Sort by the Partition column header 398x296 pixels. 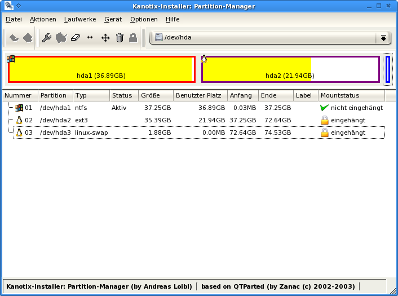click(56, 95)
